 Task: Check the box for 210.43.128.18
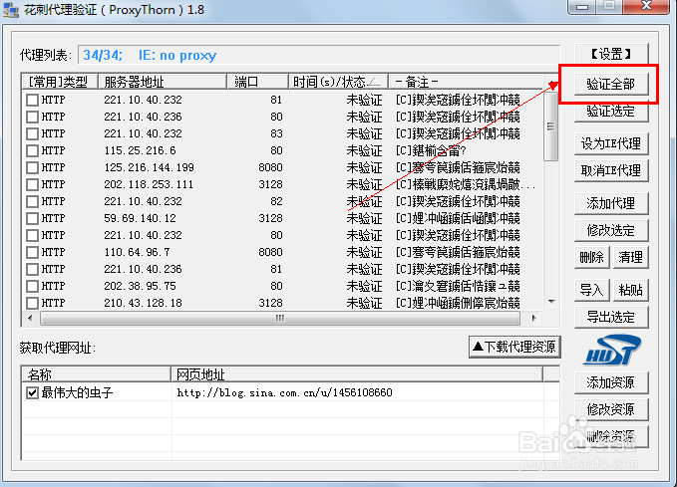click(32, 303)
